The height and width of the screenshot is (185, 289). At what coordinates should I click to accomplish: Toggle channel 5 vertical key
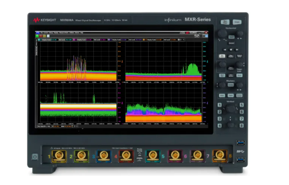[242, 105]
